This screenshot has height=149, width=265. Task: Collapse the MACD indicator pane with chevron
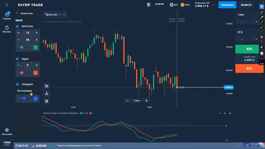[219, 113]
